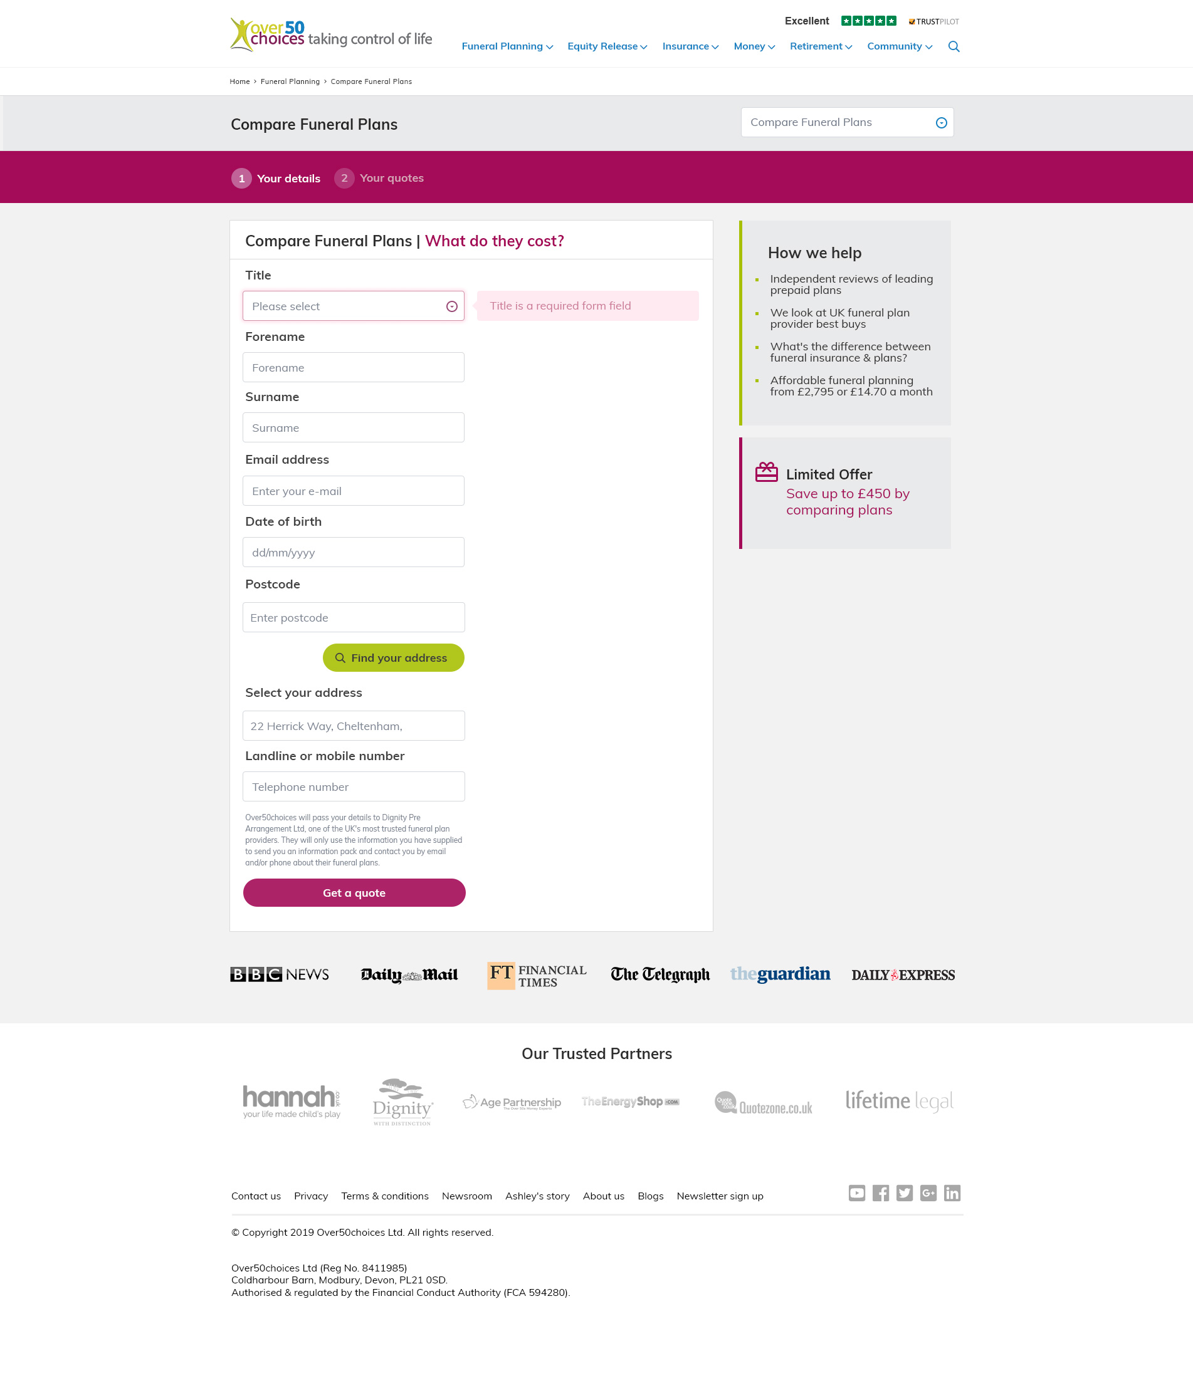Open the Privacy link in footer
This screenshot has width=1193, height=1378.
click(x=311, y=1196)
